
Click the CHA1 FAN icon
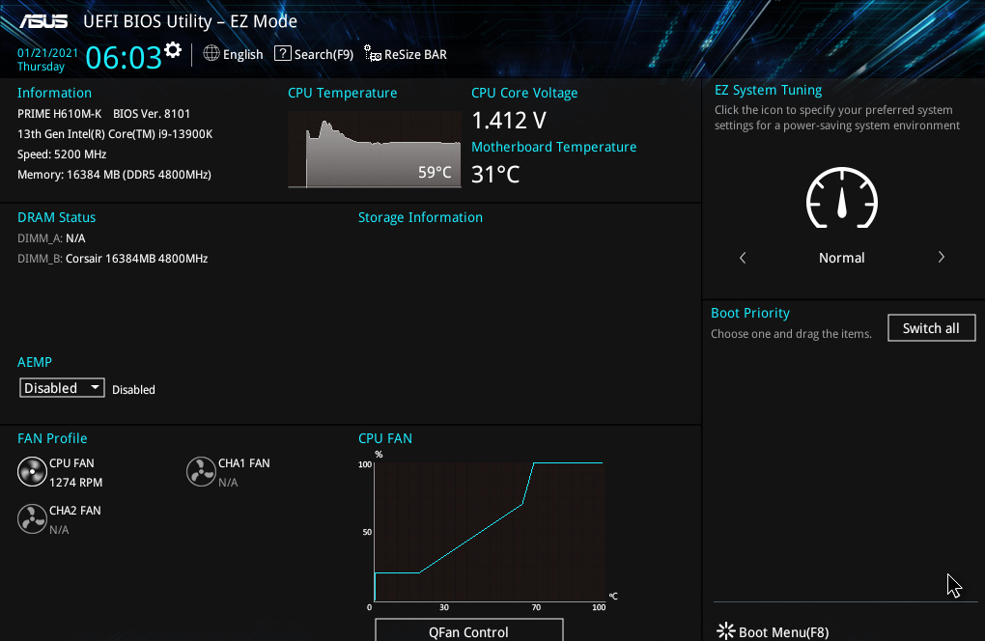(x=201, y=472)
